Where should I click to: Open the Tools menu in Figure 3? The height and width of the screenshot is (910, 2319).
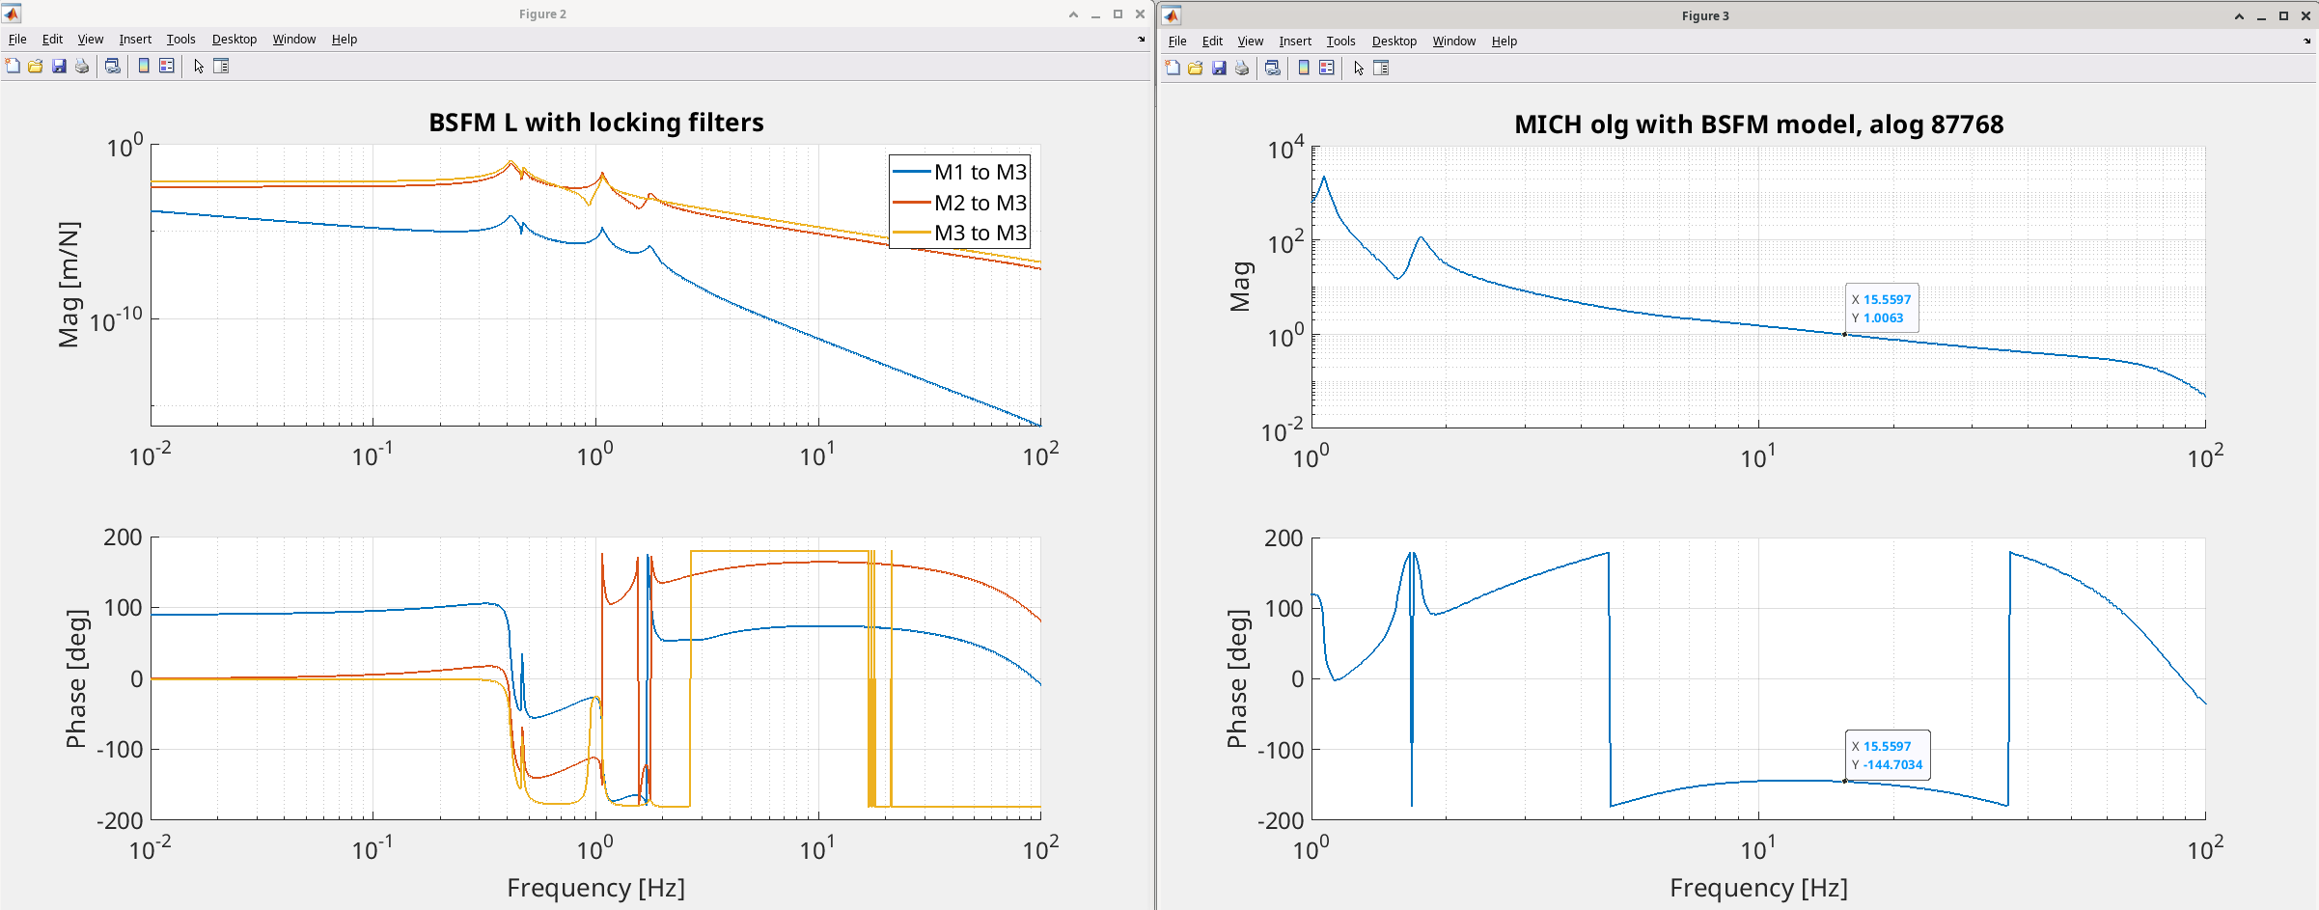click(x=1341, y=41)
